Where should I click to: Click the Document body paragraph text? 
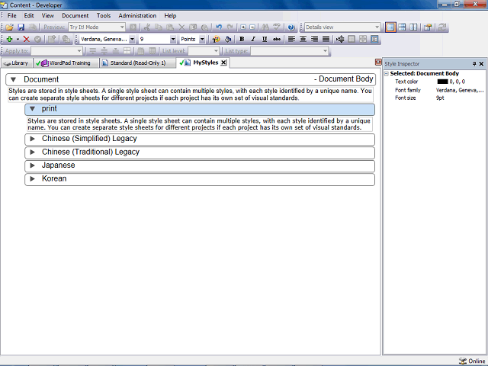point(190,95)
